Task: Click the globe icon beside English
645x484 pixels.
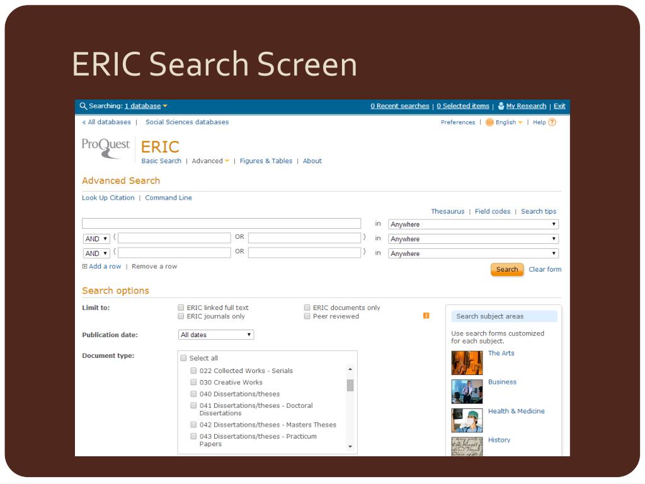Action: tap(489, 122)
